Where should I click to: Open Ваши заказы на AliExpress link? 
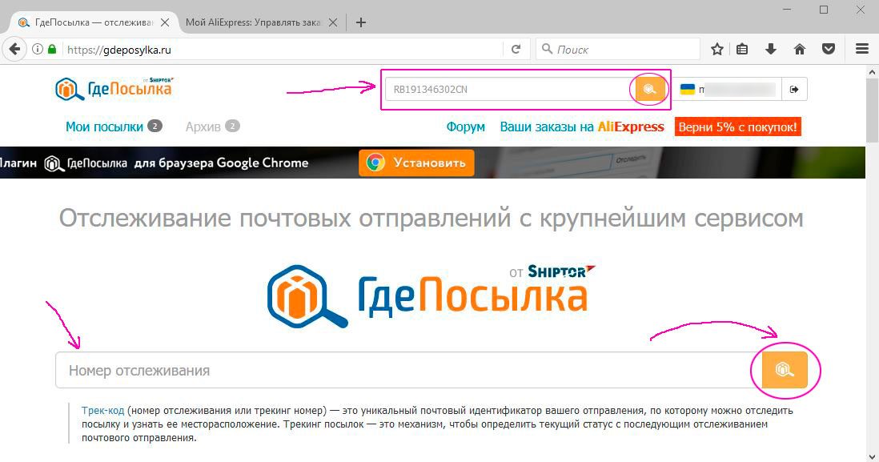pos(582,127)
